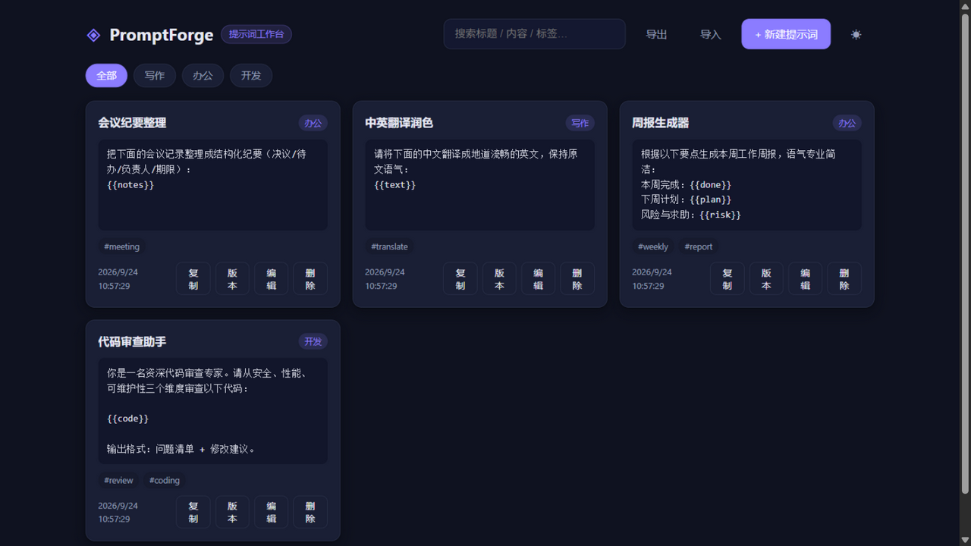Click the 风险与求助: {{risk}} line
971x546 pixels.
coord(691,215)
